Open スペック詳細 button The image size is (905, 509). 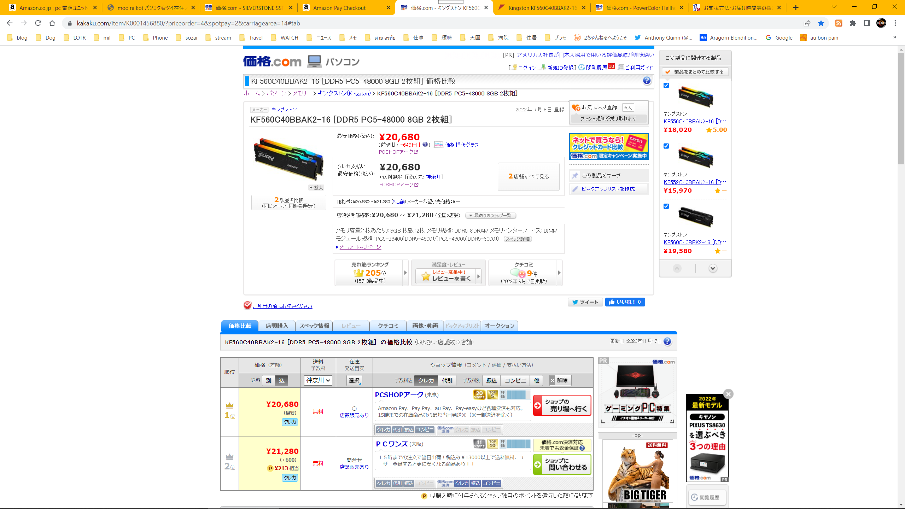518,239
